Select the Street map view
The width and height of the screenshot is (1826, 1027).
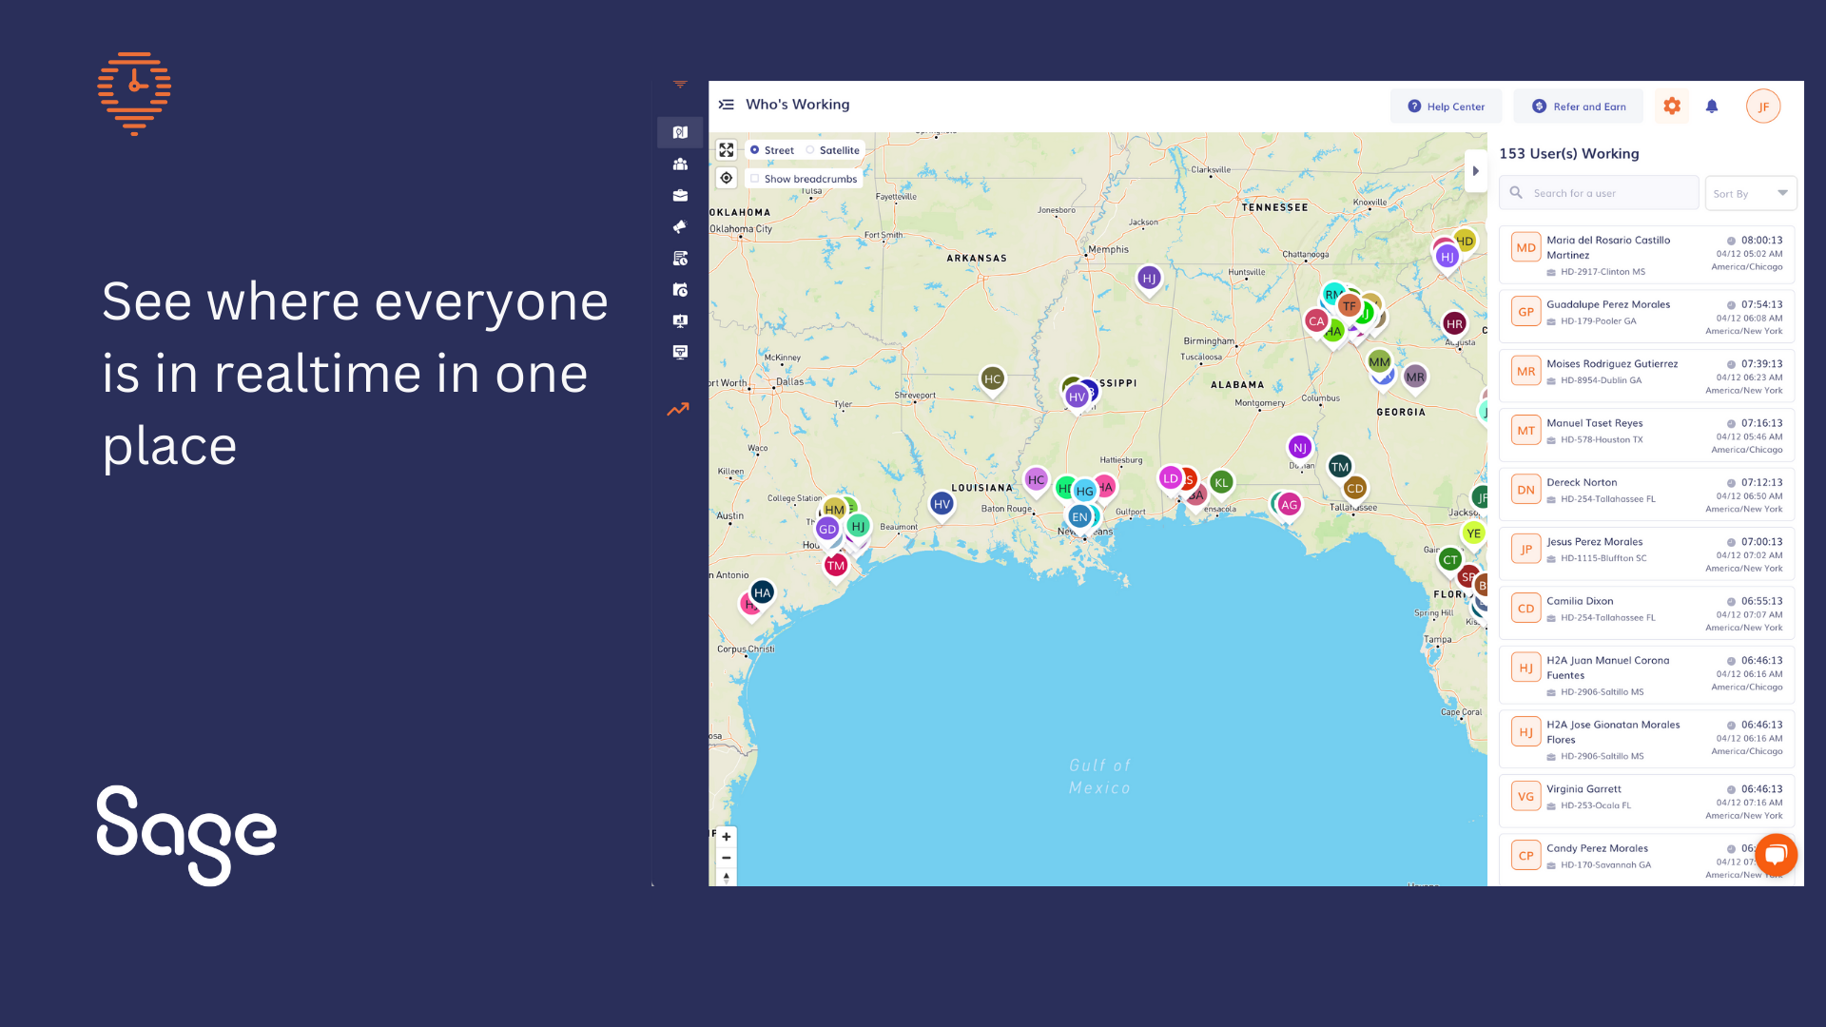click(x=755, y=150)
